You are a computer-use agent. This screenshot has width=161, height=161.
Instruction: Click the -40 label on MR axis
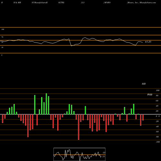pos(157,127)
